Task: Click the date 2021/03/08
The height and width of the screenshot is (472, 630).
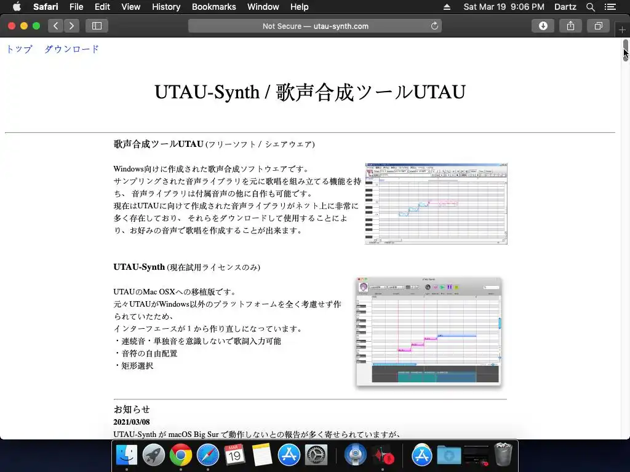Action: point(132,422)
